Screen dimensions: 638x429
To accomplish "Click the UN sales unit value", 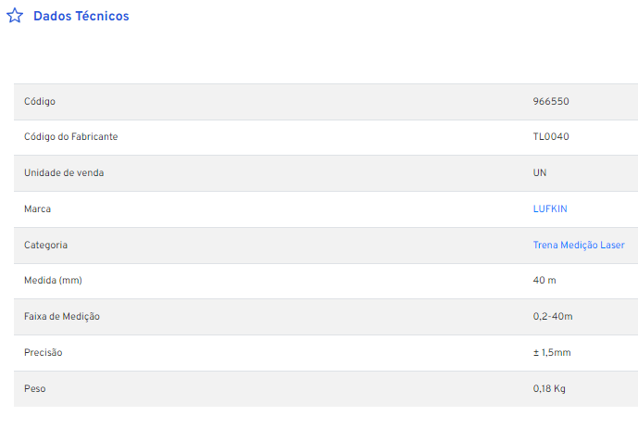I will pos(540,173).
